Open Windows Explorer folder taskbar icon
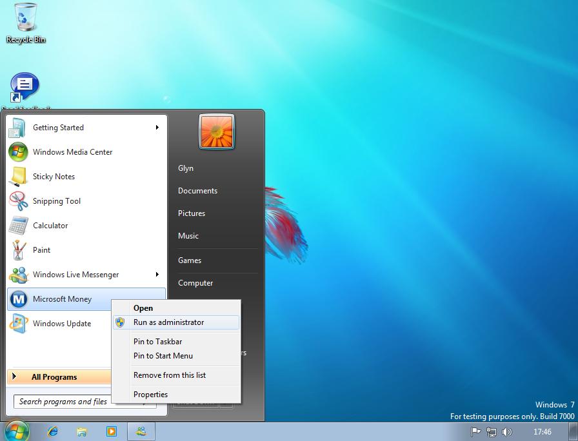 (x=82, y=431)
